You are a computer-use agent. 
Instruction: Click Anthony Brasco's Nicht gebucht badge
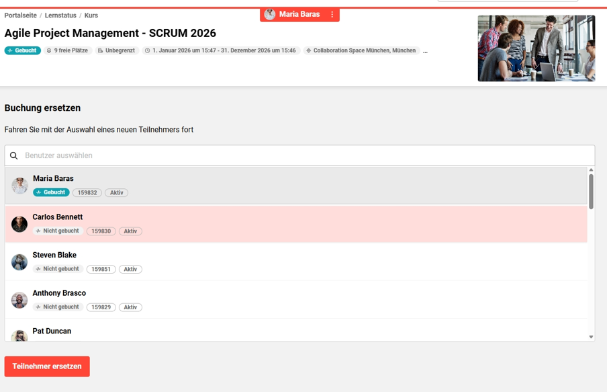click(58, 307)
